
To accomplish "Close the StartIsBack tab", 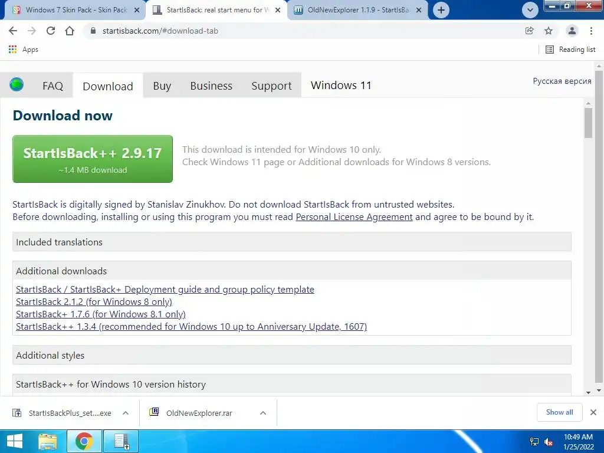I will pyautogui.click(x=278, y=10).
